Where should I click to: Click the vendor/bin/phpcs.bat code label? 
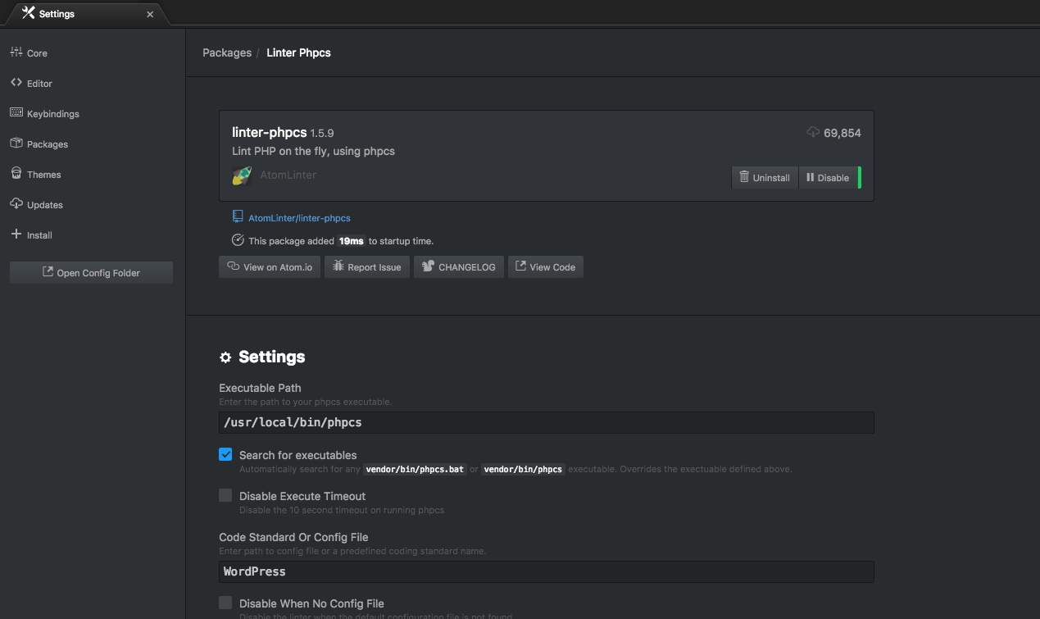click(416, 470)
